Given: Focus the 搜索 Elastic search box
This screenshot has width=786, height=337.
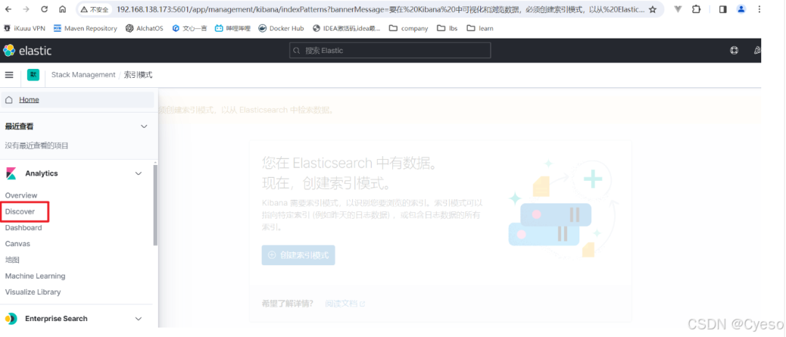Looking at the screenshot, I should pos(390,50).
